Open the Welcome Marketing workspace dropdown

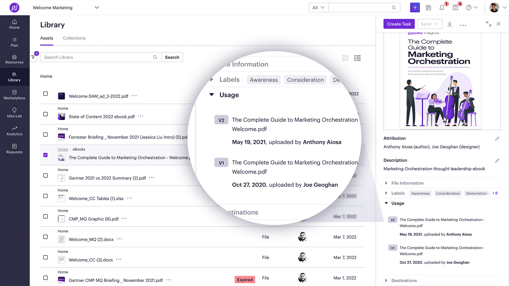coord(66,8)
